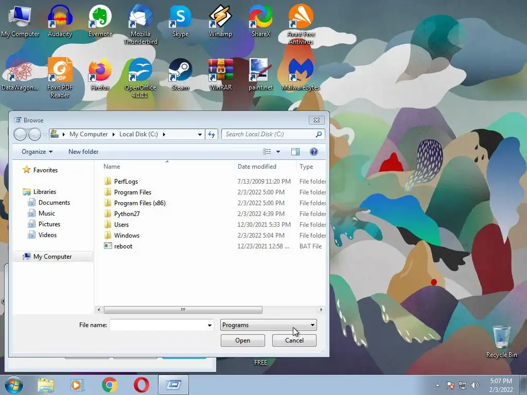Click the Avast Free Antivirus icon
Image resolution: width=527 pixels, height=395 pixels.
[x=301, y=24]
